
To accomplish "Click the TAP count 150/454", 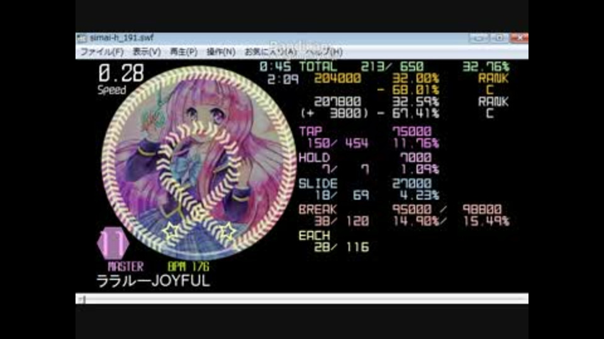I will coord(338,143).
